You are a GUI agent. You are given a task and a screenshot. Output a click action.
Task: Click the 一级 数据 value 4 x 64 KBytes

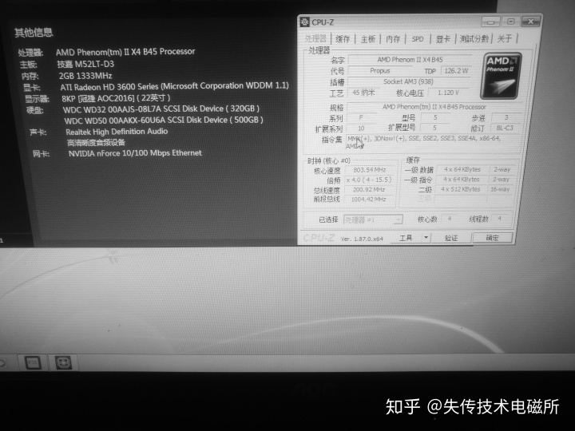click(x=462, y=170)
